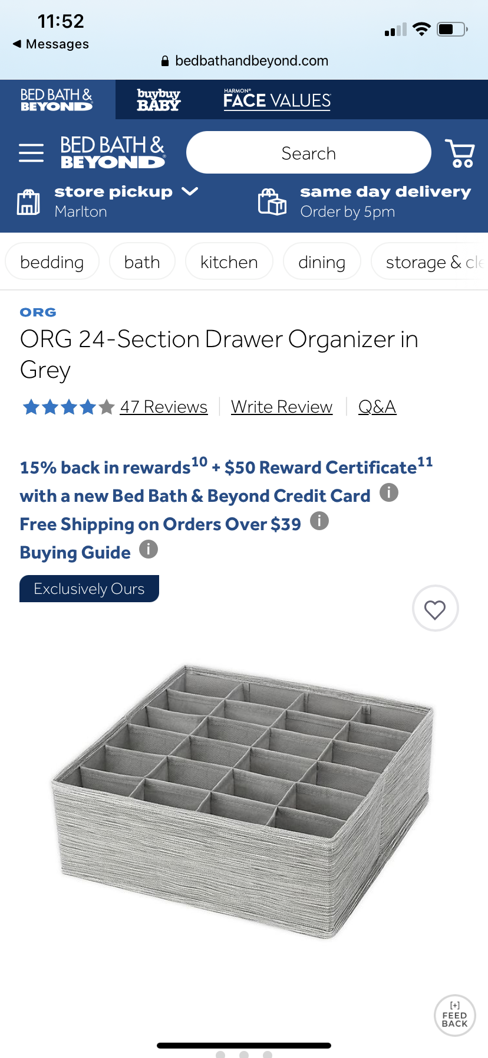The height and width of the screenshot is (1058, 488).
Task: Switch to Harmon Face Values tab
Action: click(x=277, y=100)
